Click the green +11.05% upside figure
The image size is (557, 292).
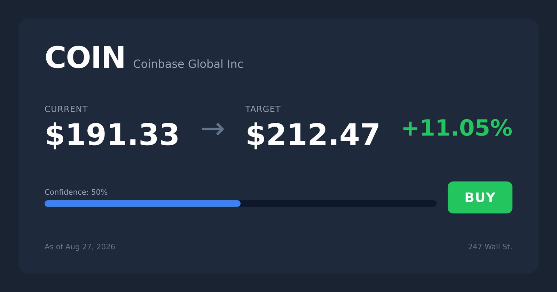pyautogui.click(x=457, y=128)
